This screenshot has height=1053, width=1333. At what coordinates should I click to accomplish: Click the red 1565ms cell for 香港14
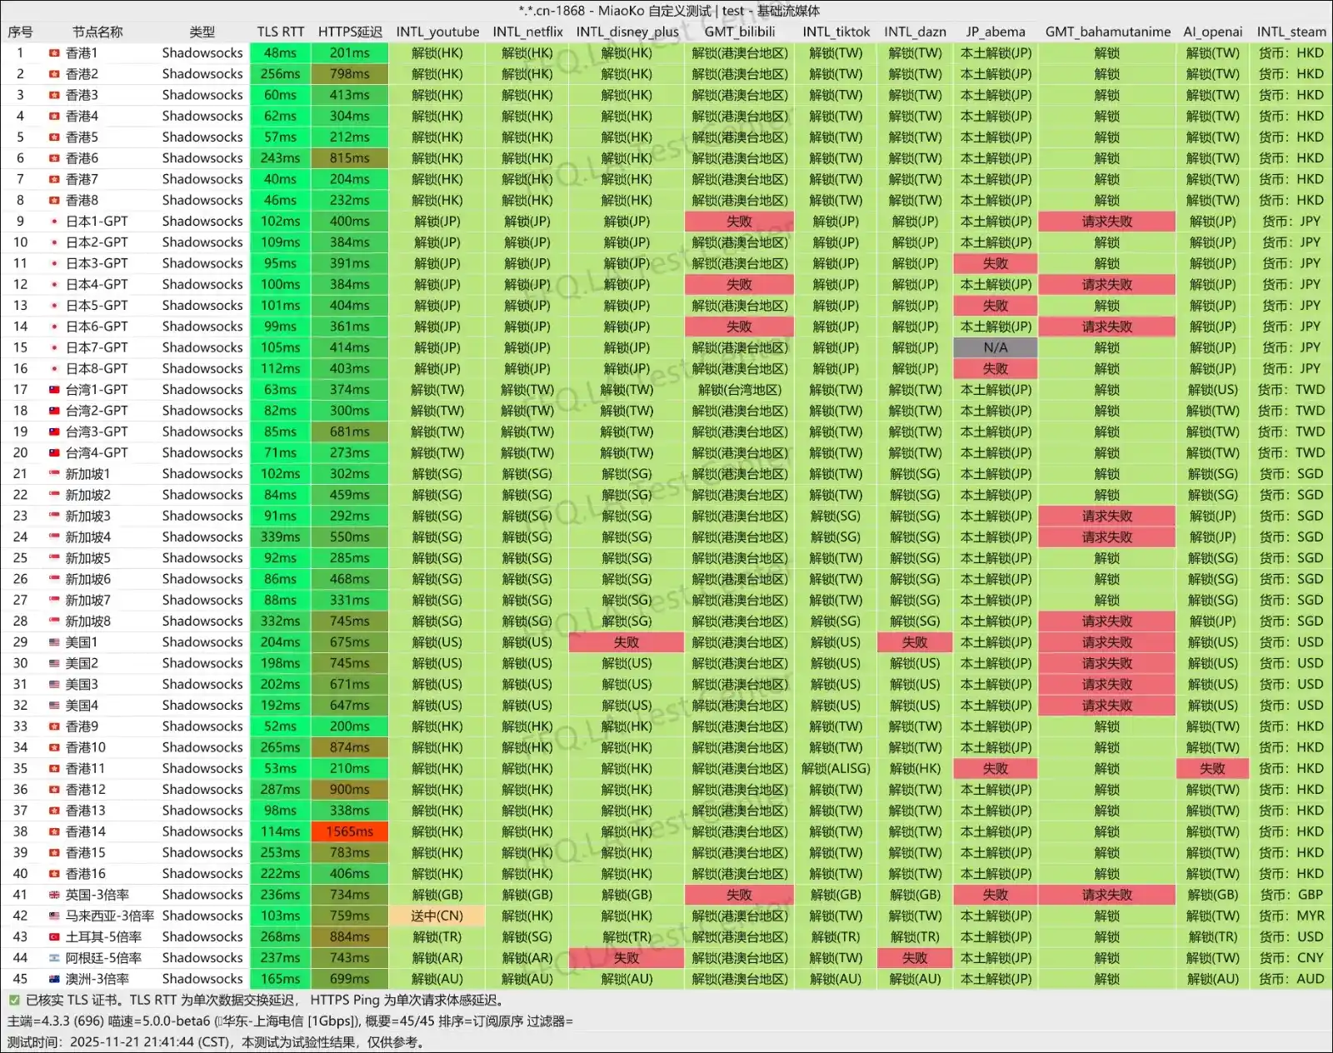349,831
